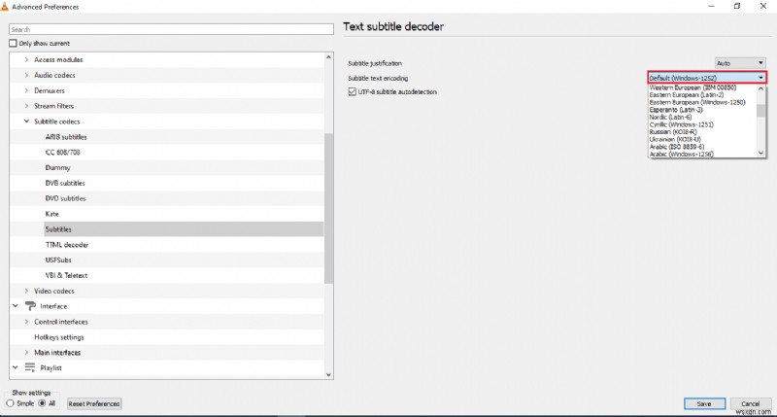Select DVB subtitles in the tree
Viewport: 777px width, 417px height.
point(65,183)
